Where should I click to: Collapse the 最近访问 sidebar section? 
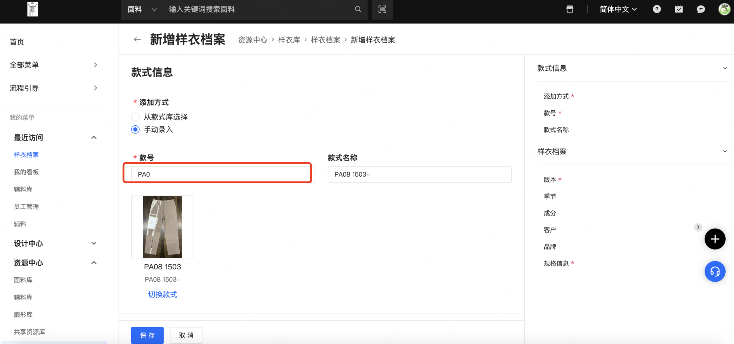pos(94,137)
